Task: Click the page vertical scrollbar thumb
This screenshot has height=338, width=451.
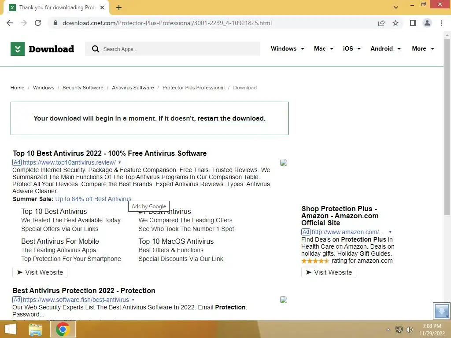Action: click(447, 126)
